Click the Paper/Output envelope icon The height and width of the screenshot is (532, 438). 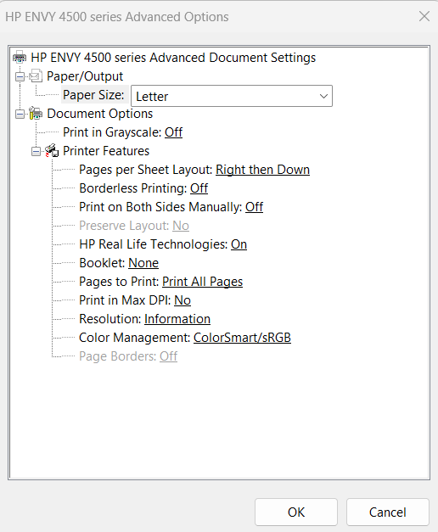pos(36,76)
